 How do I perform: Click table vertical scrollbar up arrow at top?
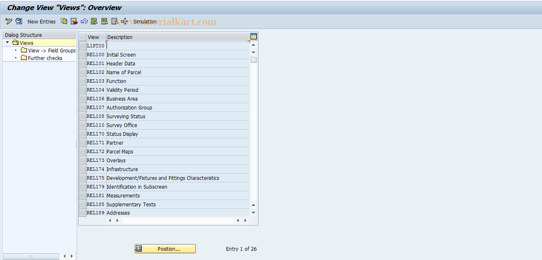(253, 45)
